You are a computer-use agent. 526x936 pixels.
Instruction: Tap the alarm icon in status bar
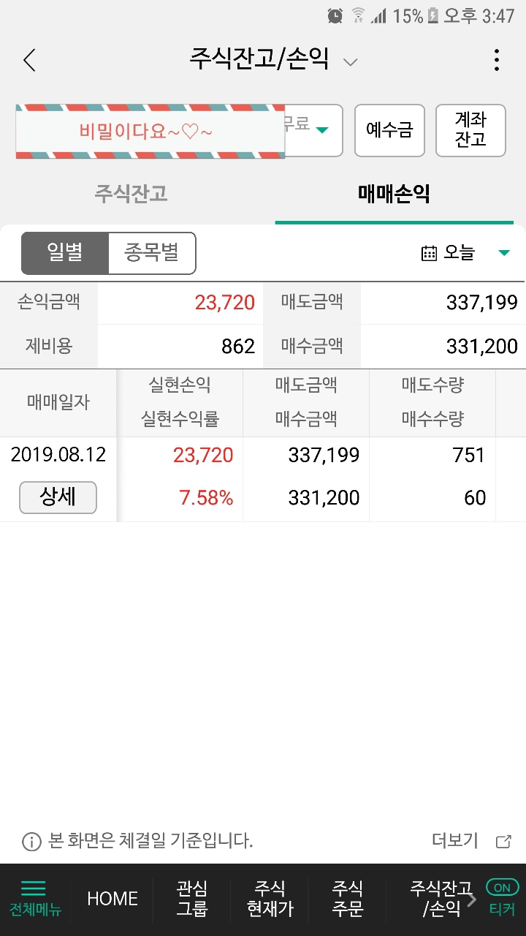(x=335, y=15)
